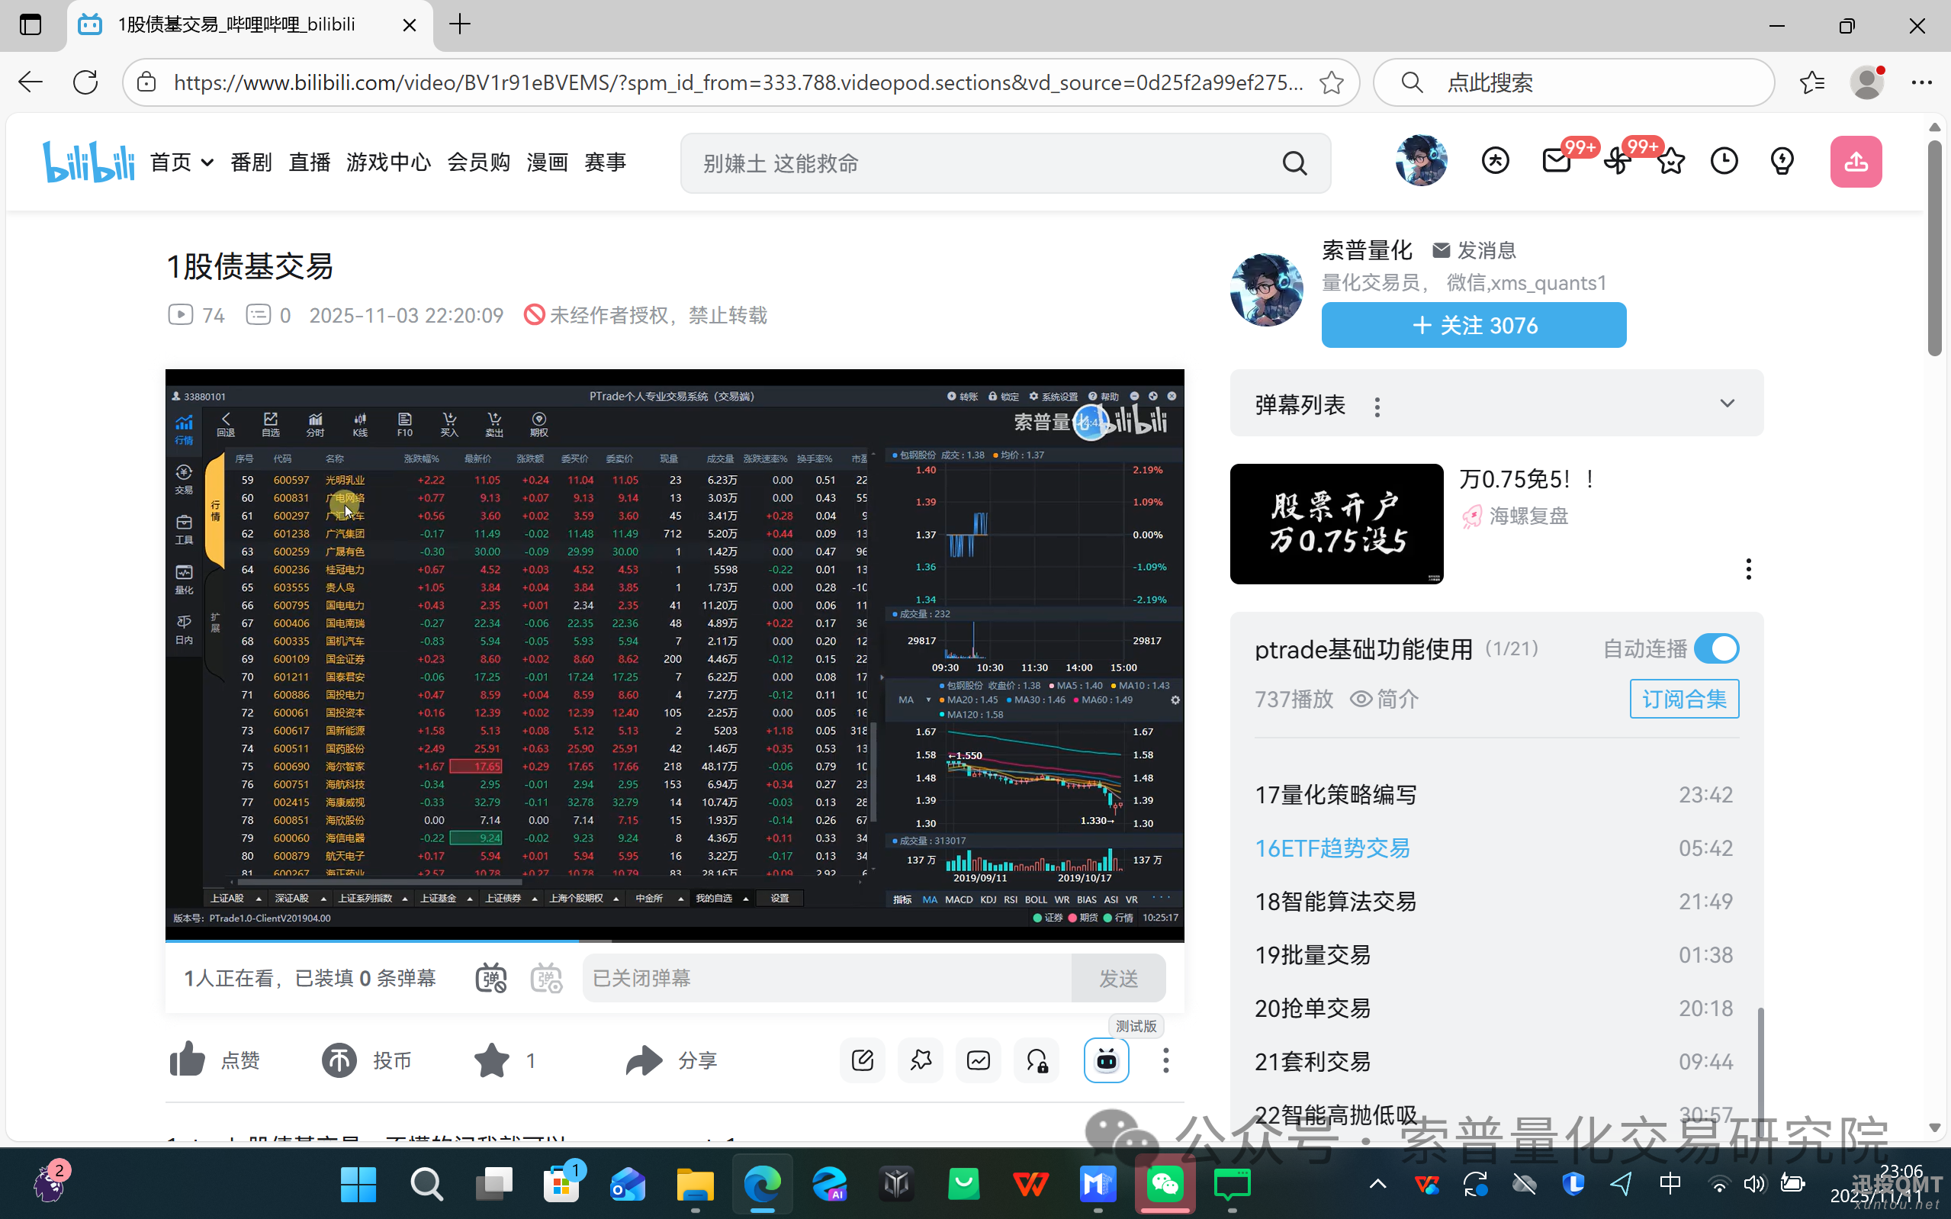
Task: Open 分享 share options for the video
Action: tap(642, 1060)
